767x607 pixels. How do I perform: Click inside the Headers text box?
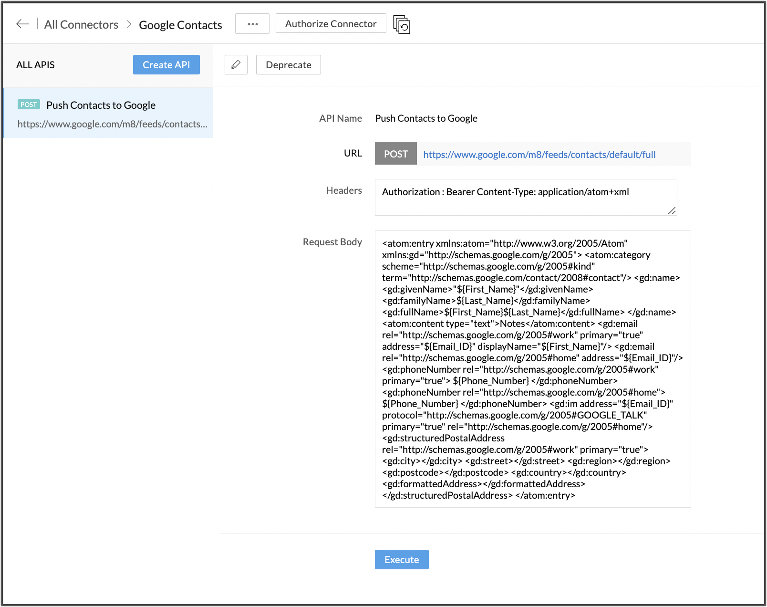(526, 197)
